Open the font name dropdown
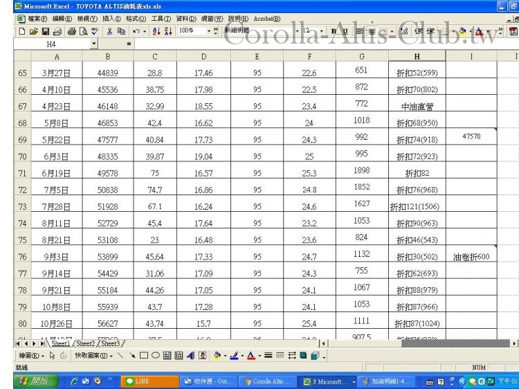The height and width of the screenshot is (389, 519). point(297,31)
